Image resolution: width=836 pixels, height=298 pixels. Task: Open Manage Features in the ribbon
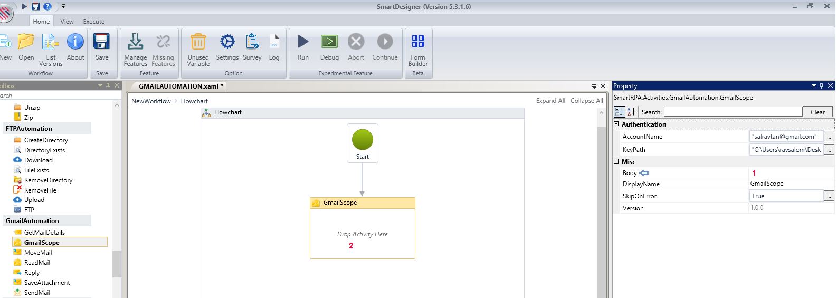[x=136, y=42]
